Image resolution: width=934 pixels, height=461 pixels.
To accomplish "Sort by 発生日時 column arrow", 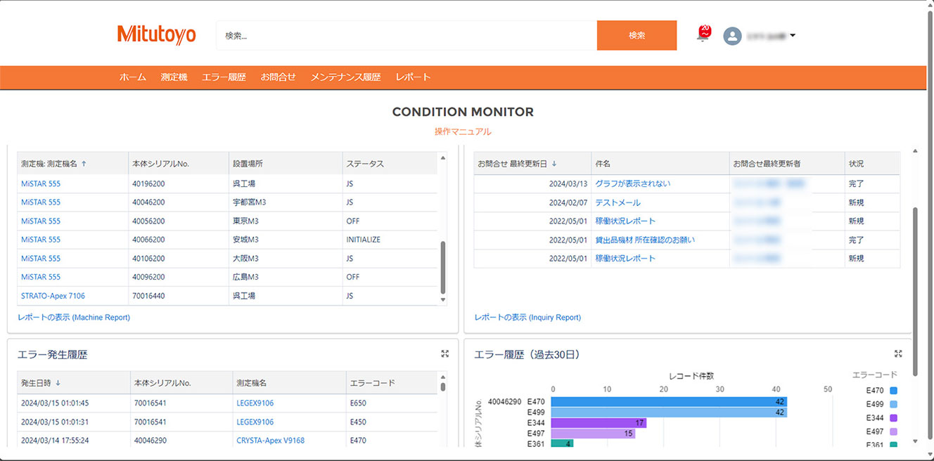I will (x=58, y=383).
